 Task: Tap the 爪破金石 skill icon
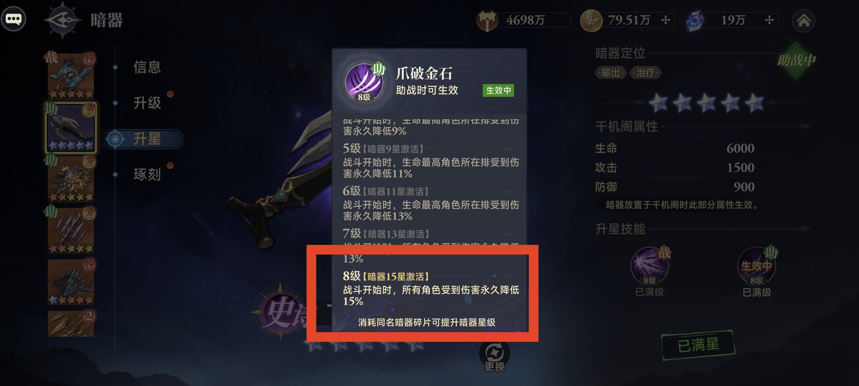[364, 82]
